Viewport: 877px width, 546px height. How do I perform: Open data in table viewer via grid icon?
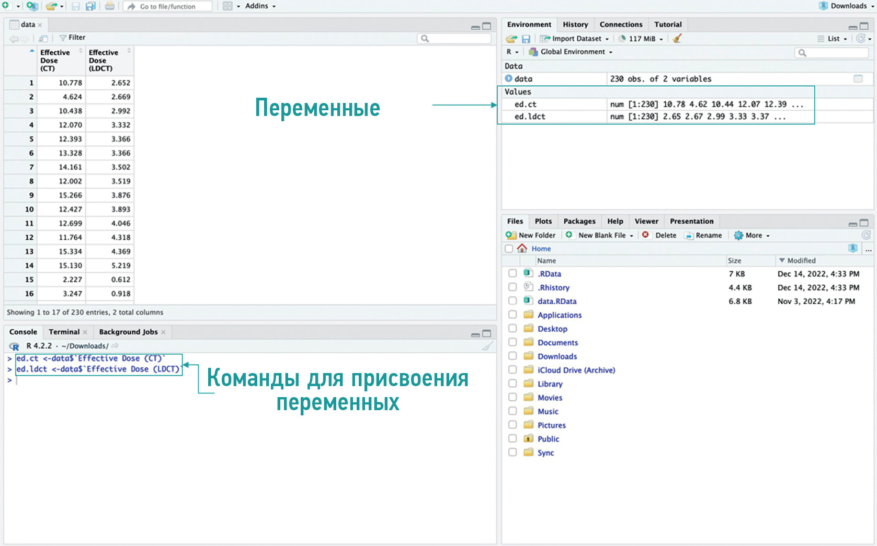coord(858,79)
